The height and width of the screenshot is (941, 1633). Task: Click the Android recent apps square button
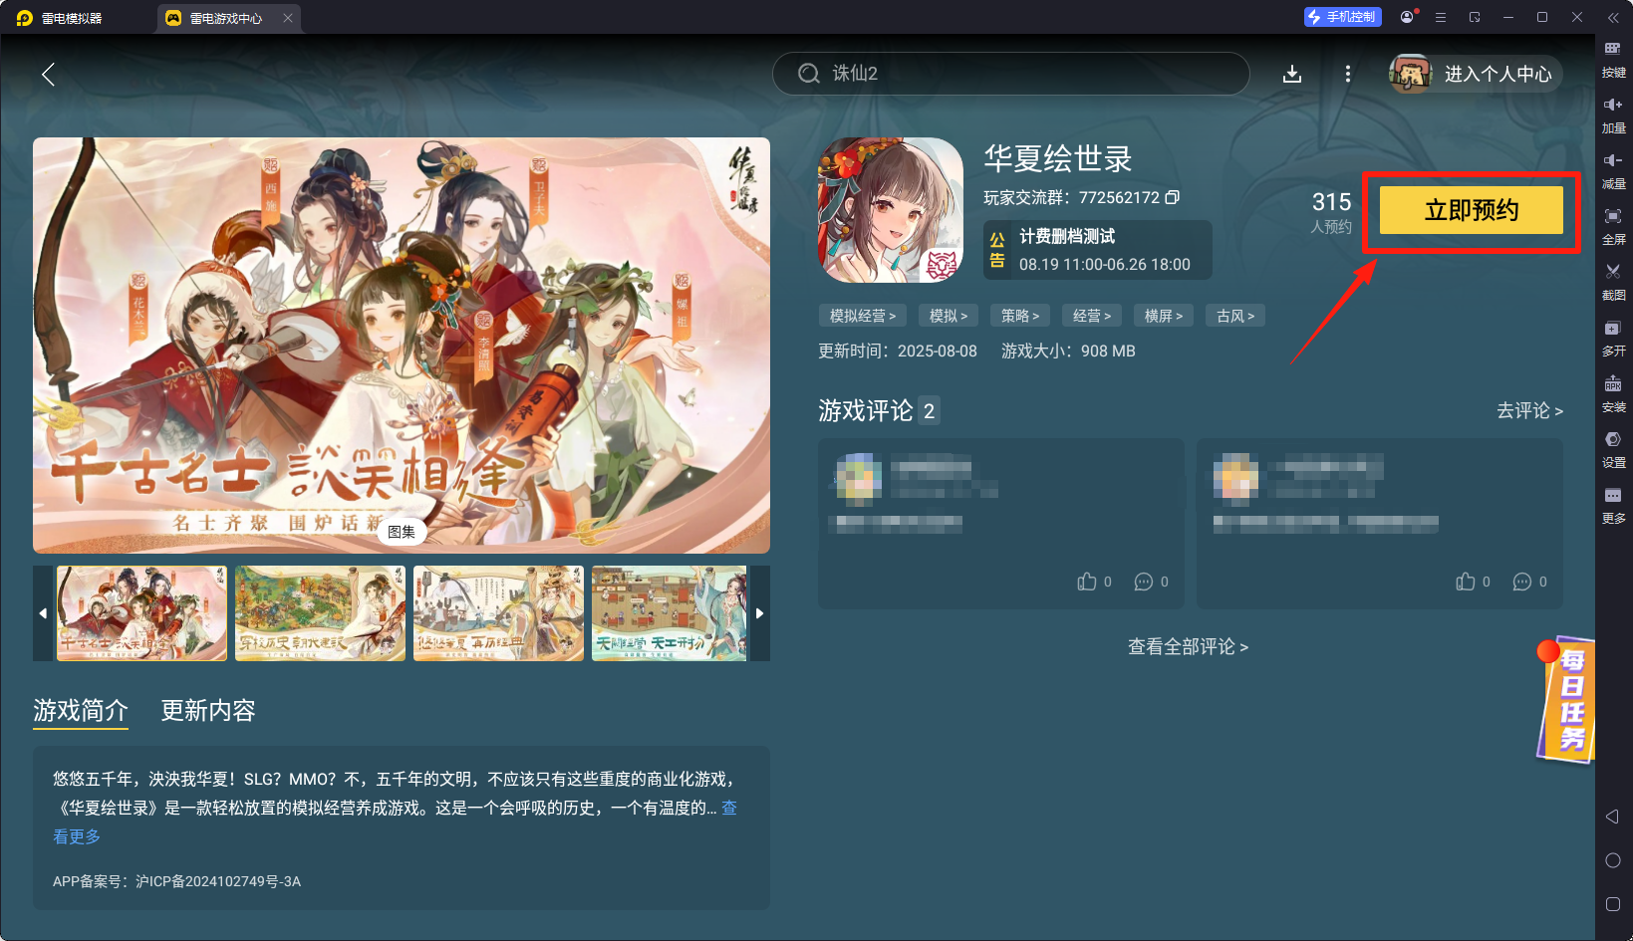[1613, 904]
